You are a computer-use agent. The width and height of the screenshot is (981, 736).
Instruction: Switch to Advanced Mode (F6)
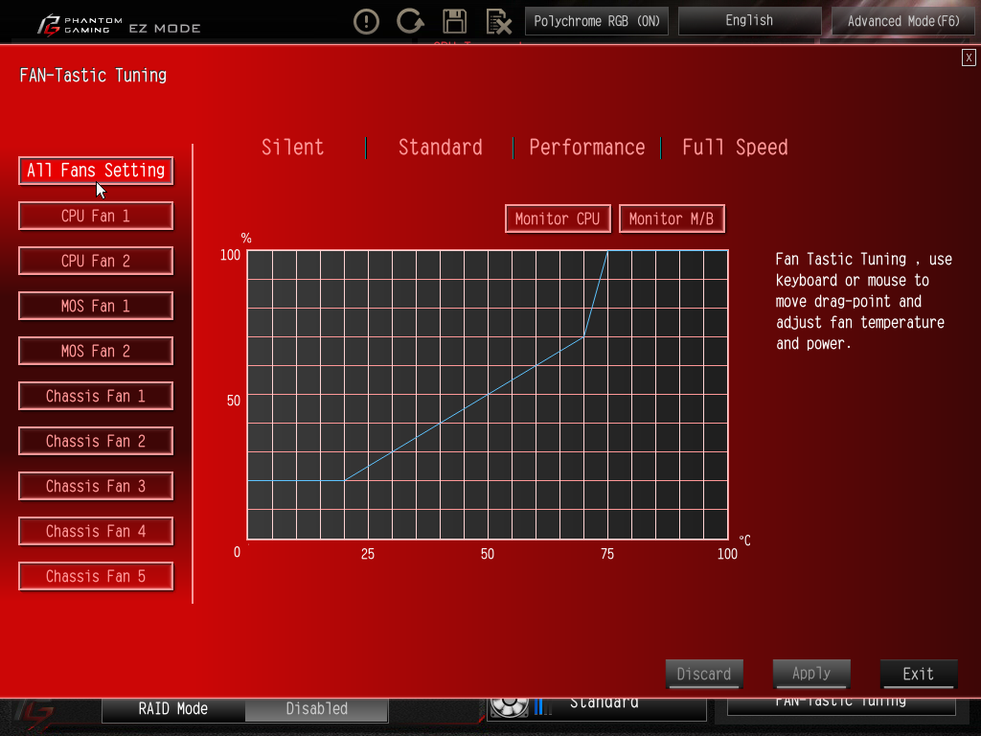tap(903, 21)
